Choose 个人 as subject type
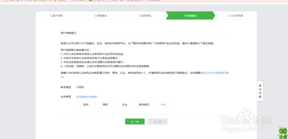 164,105
